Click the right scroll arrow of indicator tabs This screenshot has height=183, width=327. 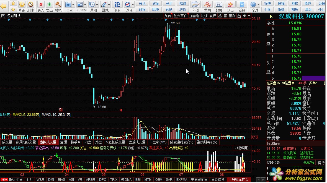tap(263, 180)
